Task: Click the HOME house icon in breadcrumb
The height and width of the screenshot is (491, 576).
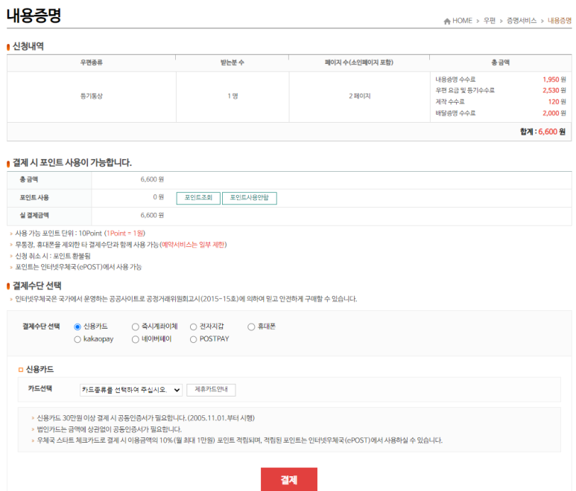Action: (x=447, y=21)
